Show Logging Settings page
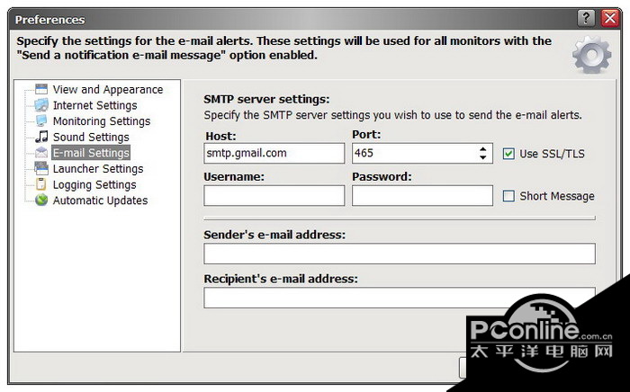Screen dimensions: 630x392 tap(94, 184)
